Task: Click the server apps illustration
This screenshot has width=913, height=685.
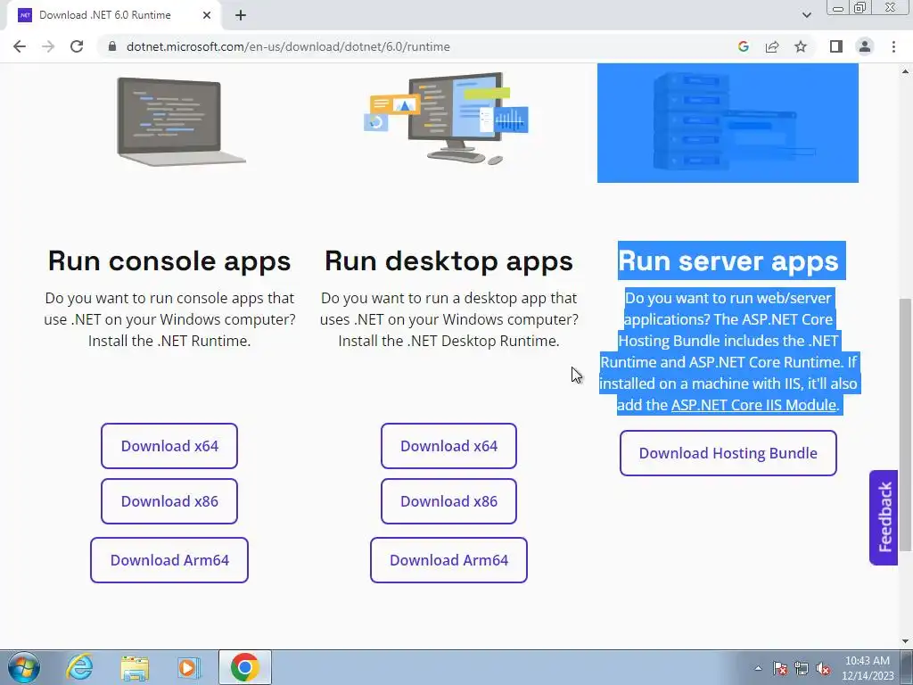Action: click(728, 123)
